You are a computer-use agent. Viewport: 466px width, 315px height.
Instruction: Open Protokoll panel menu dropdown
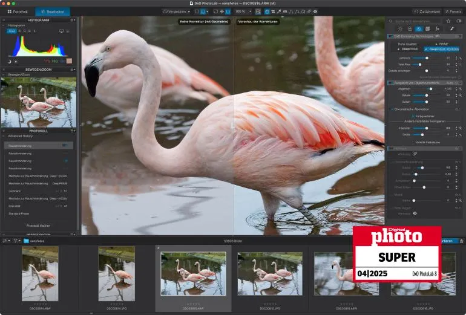tap(73, 131)
